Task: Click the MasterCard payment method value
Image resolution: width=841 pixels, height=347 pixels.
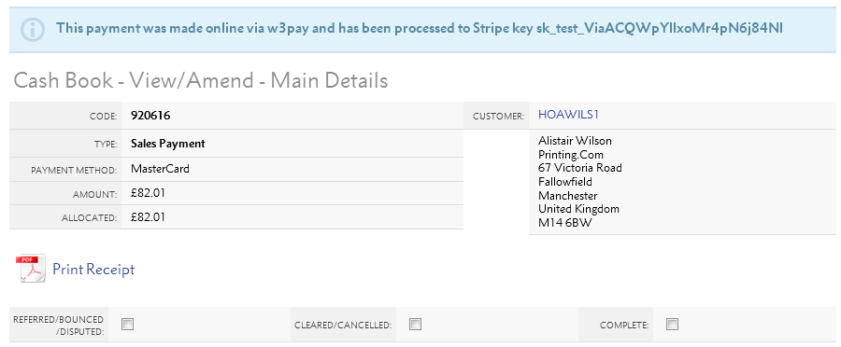Action: pyautogui.click(x=160, y=169)
